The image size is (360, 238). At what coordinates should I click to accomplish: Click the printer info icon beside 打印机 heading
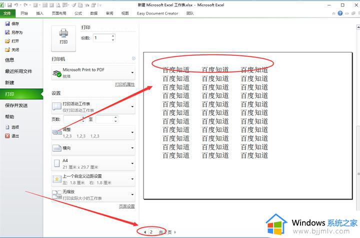coord(133,59)
